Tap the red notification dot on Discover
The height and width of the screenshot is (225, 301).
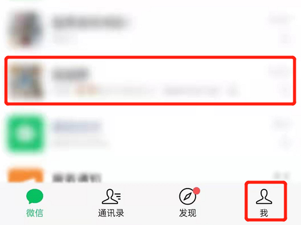click(196, 191)
